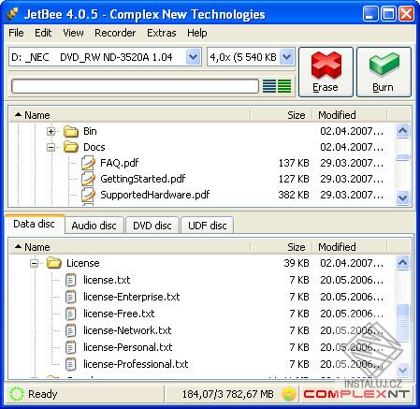The width and height of the screenshot is (420, 409).
Task: Expand the Bin folder node
Action: (x=51, y=131)
